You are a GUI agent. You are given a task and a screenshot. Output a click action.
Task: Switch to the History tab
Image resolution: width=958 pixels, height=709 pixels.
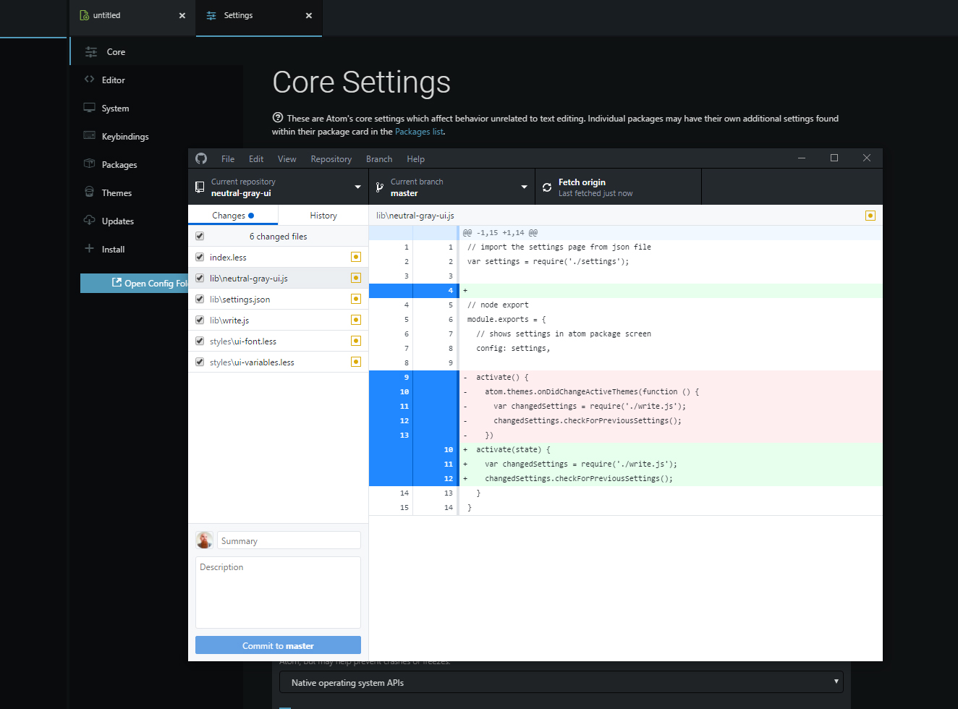[x=323, y=215]
